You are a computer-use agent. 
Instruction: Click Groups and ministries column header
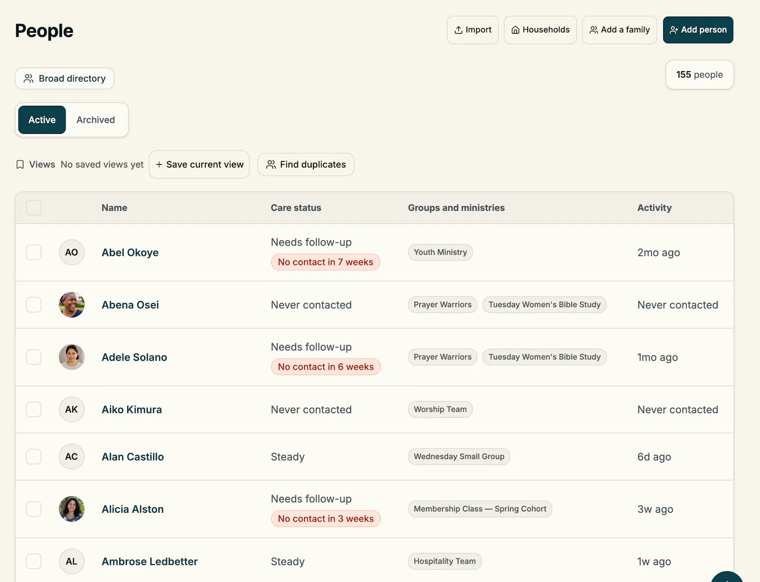pos(456,208)
